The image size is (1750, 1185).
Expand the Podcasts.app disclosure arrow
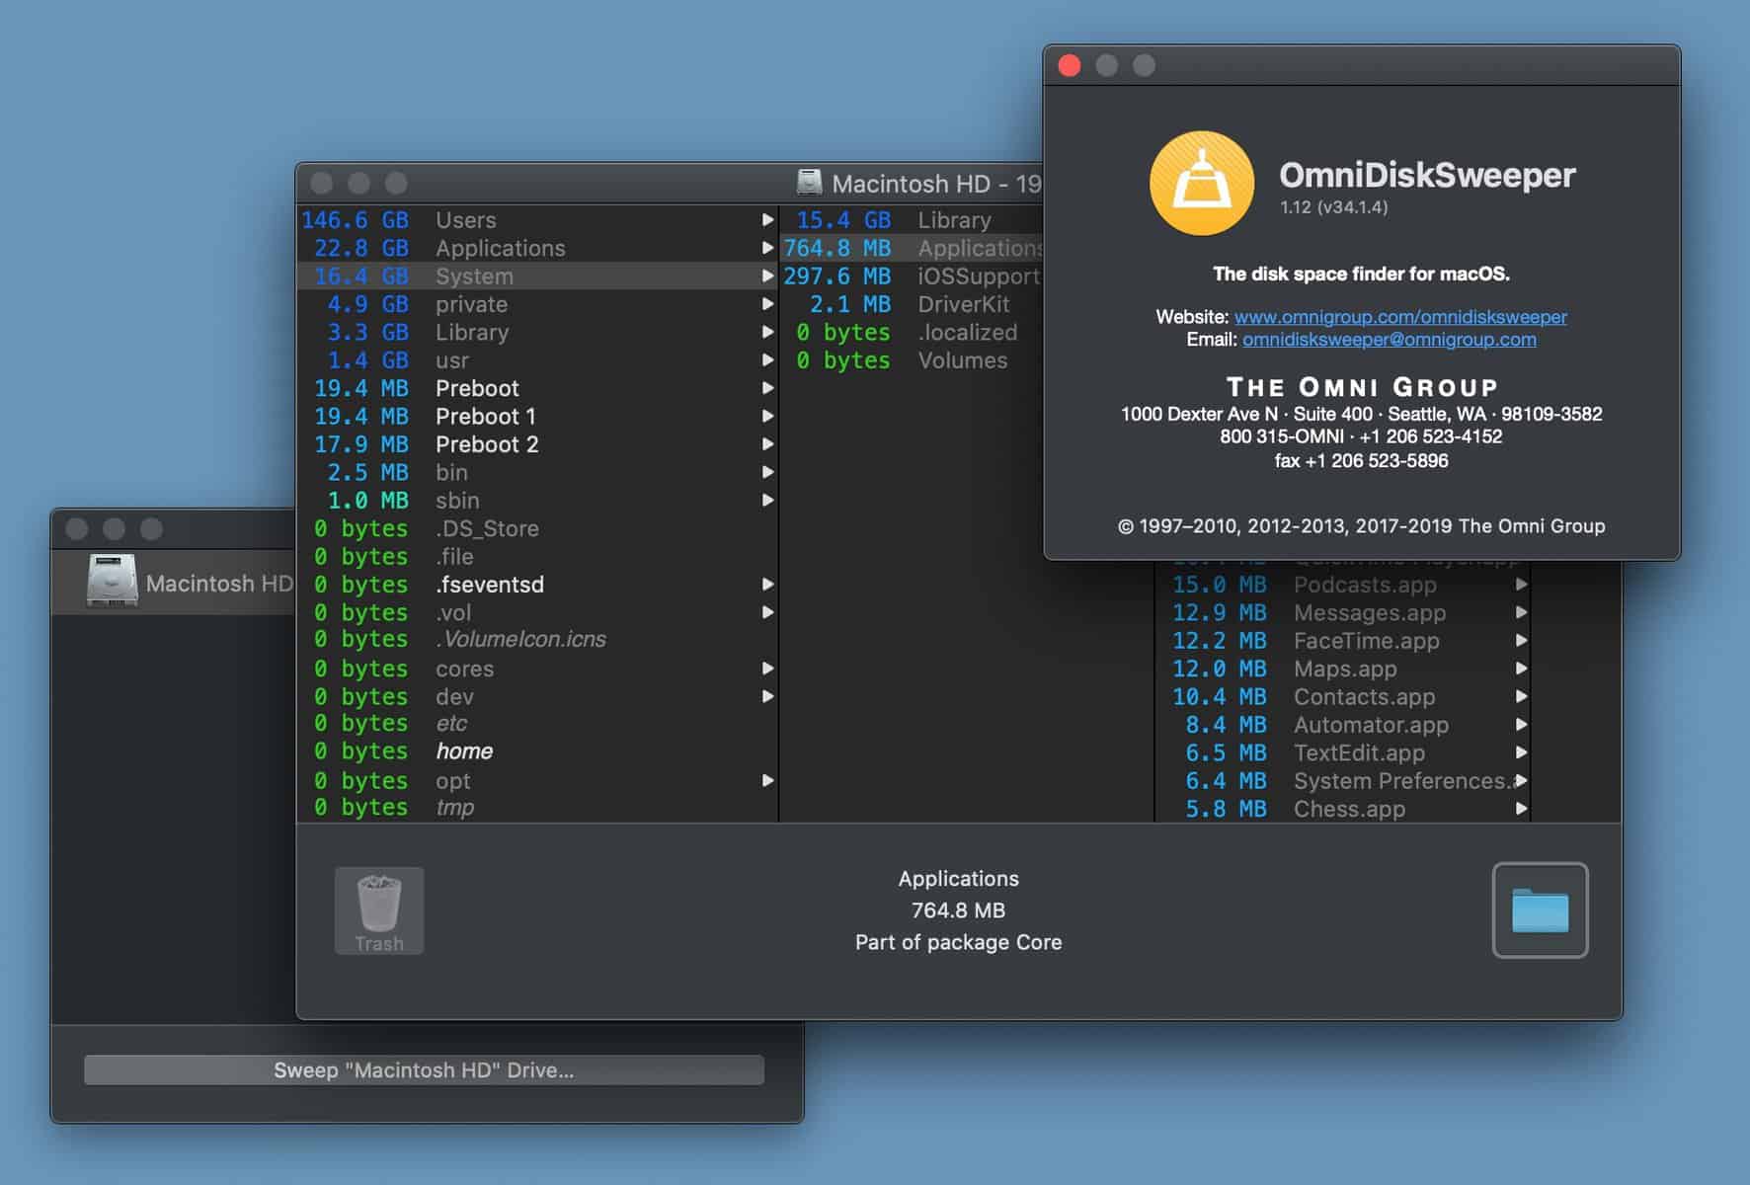pyautogui.click(x=1521, y=585)
